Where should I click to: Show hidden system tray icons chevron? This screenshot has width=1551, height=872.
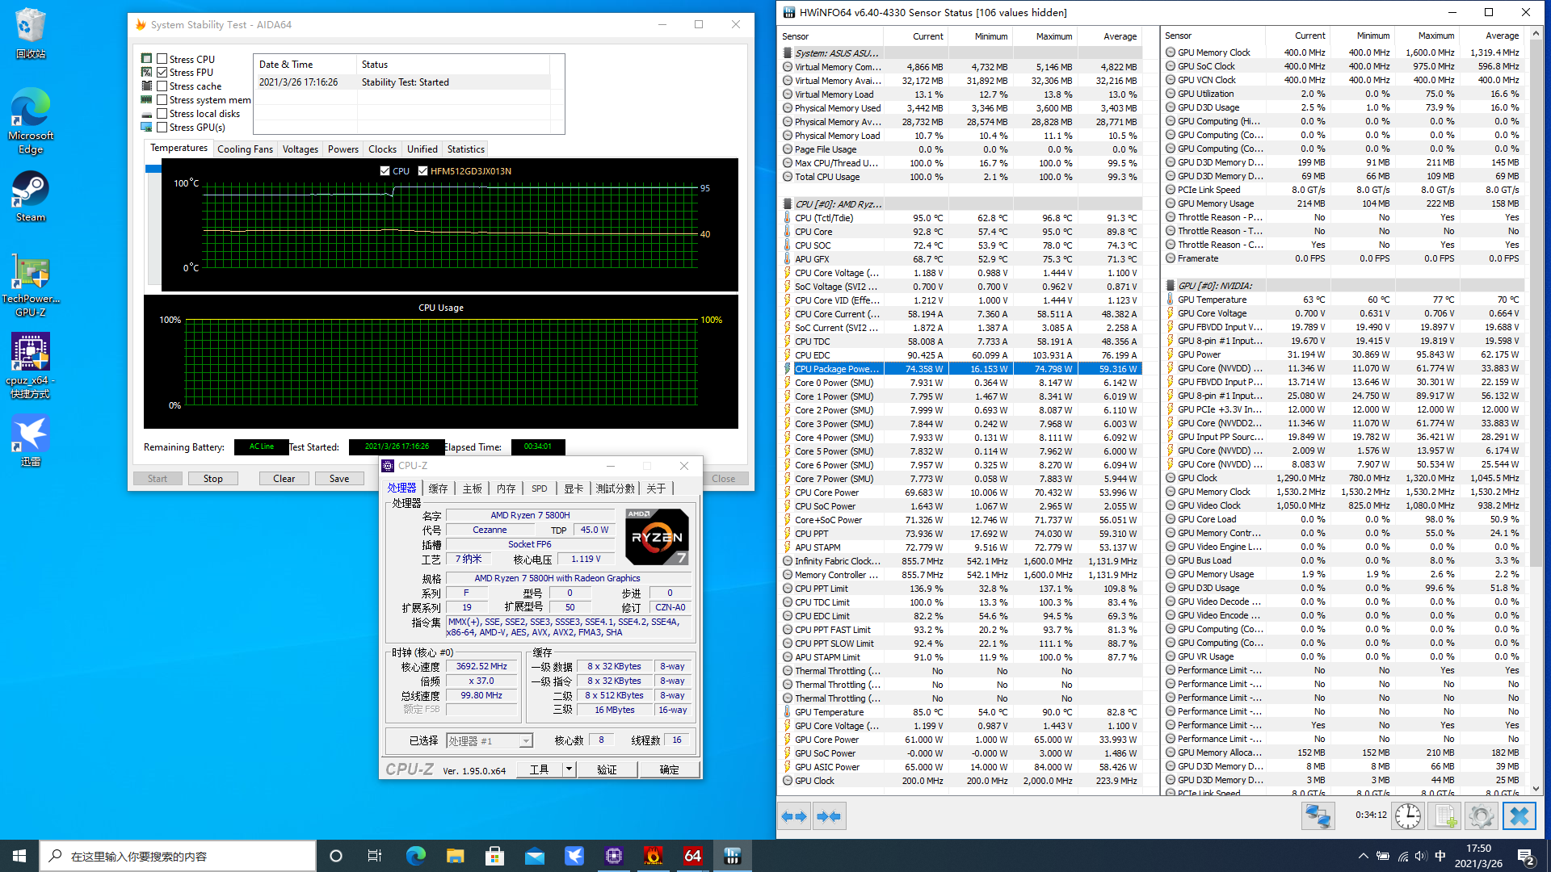[1363, 856]
